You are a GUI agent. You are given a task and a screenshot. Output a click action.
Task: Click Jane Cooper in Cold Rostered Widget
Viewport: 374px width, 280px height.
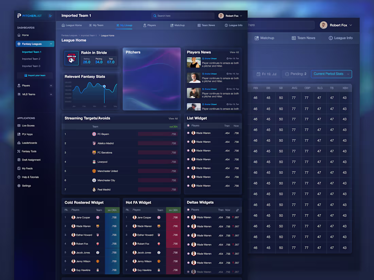click(83, 217)
